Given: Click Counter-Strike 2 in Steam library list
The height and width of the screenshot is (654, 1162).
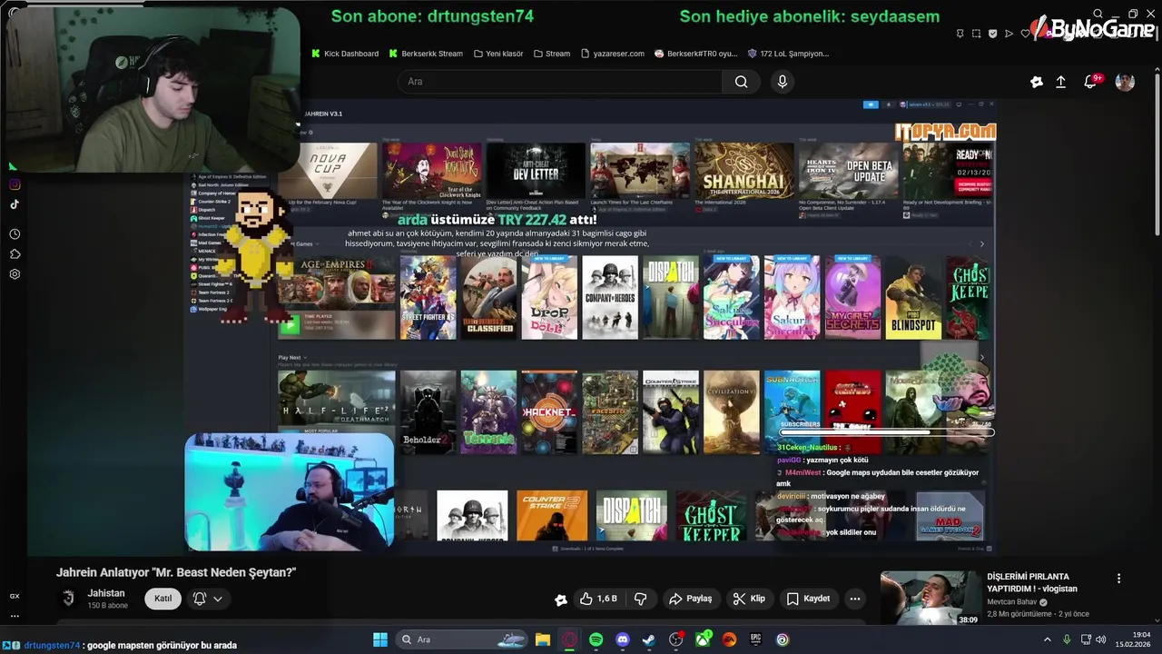Looking at the screenshot, I should [214, 202].
